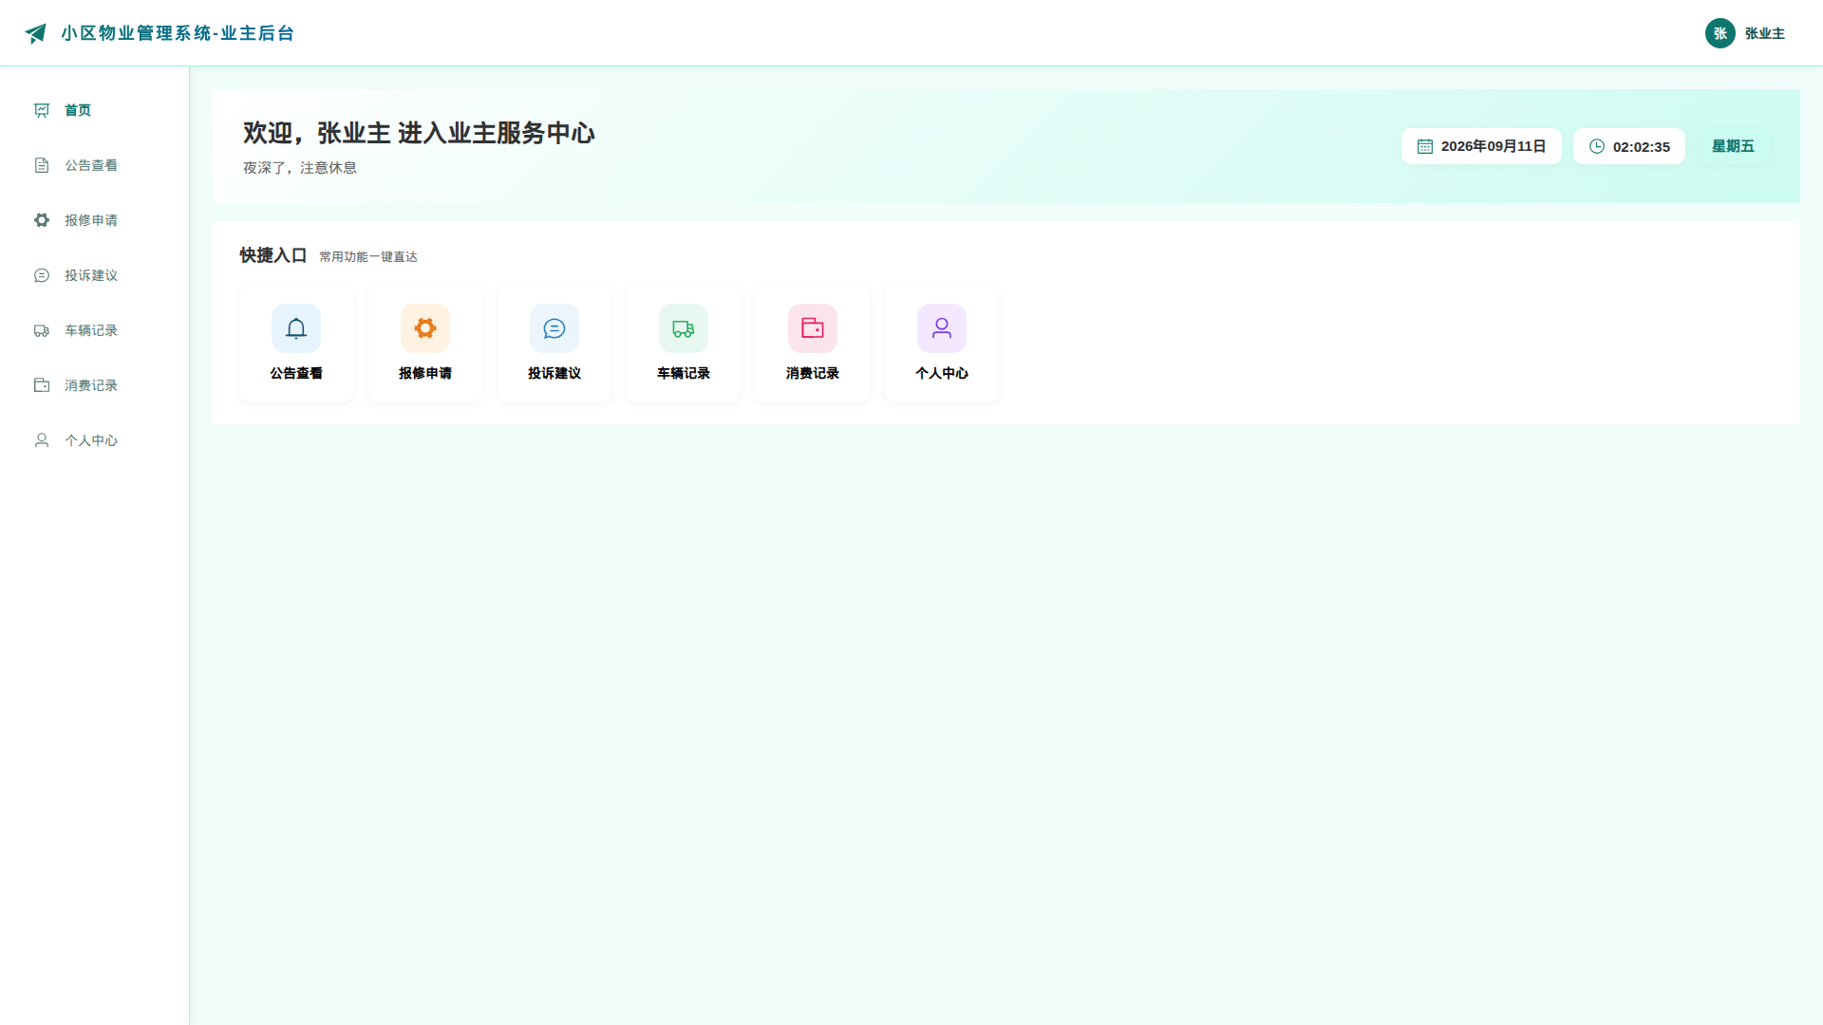Click the 2026年09月11日 date text
1823x1025 pixels.
tap(1494, 146)
